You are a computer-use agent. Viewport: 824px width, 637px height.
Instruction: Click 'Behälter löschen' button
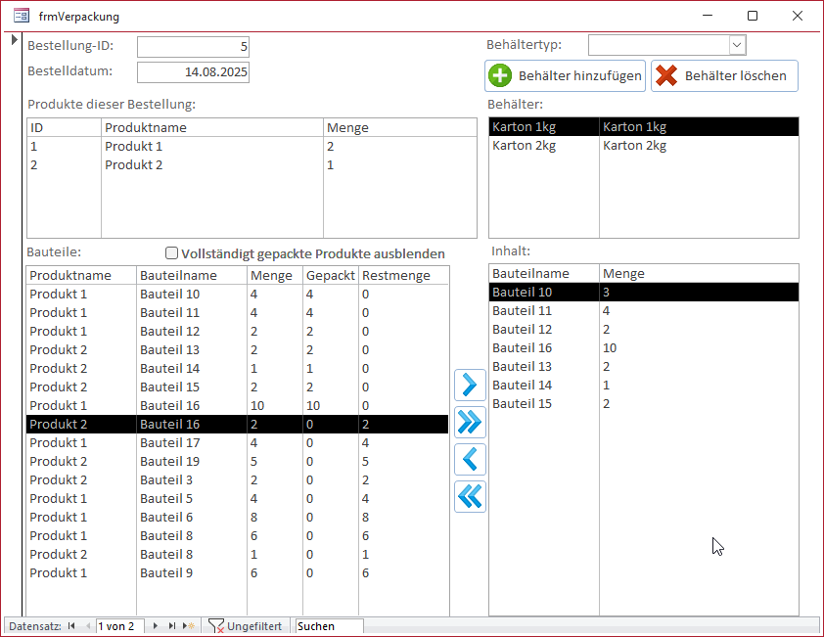point(724,76)
